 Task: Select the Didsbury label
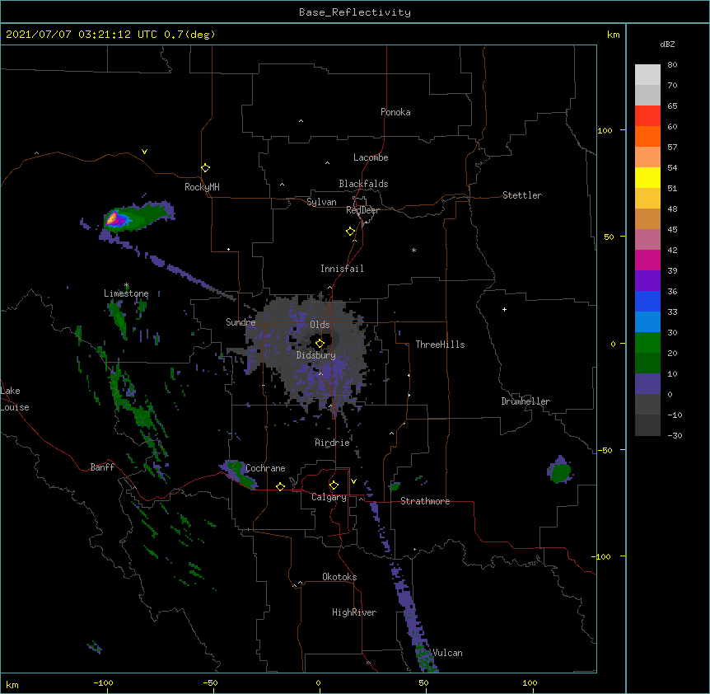[x=316, y=355]
